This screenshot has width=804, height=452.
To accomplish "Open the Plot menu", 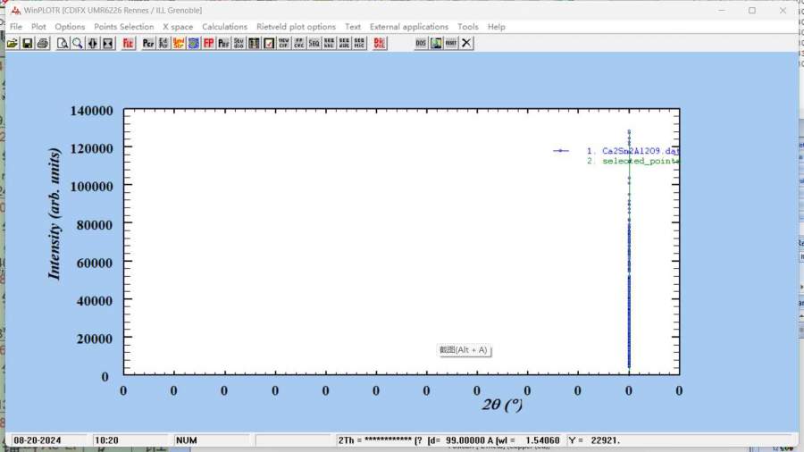I will click(x=38, y=27).
